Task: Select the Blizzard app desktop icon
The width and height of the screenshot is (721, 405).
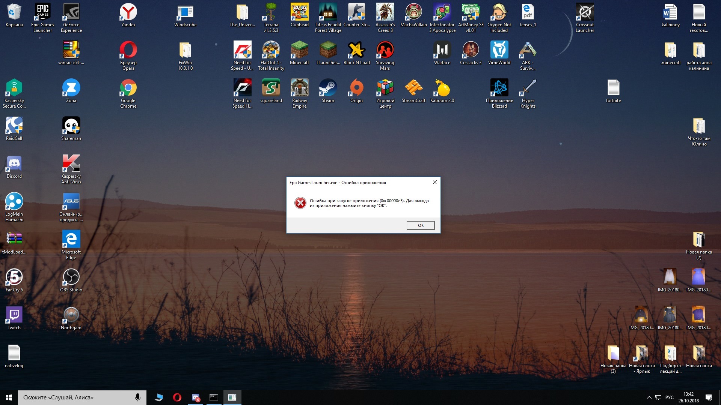Action: point(499,93)
